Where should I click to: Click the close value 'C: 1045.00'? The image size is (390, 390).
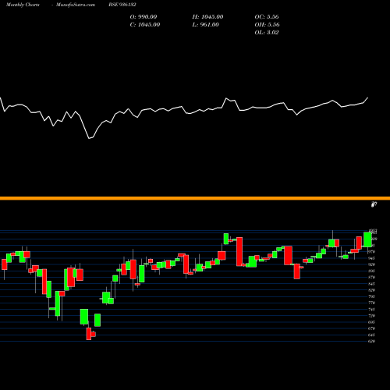point(145,25)
